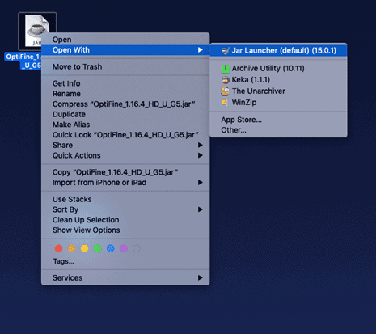Click the Keka app icon
376x334 pixels.
(x=225, y=80)
